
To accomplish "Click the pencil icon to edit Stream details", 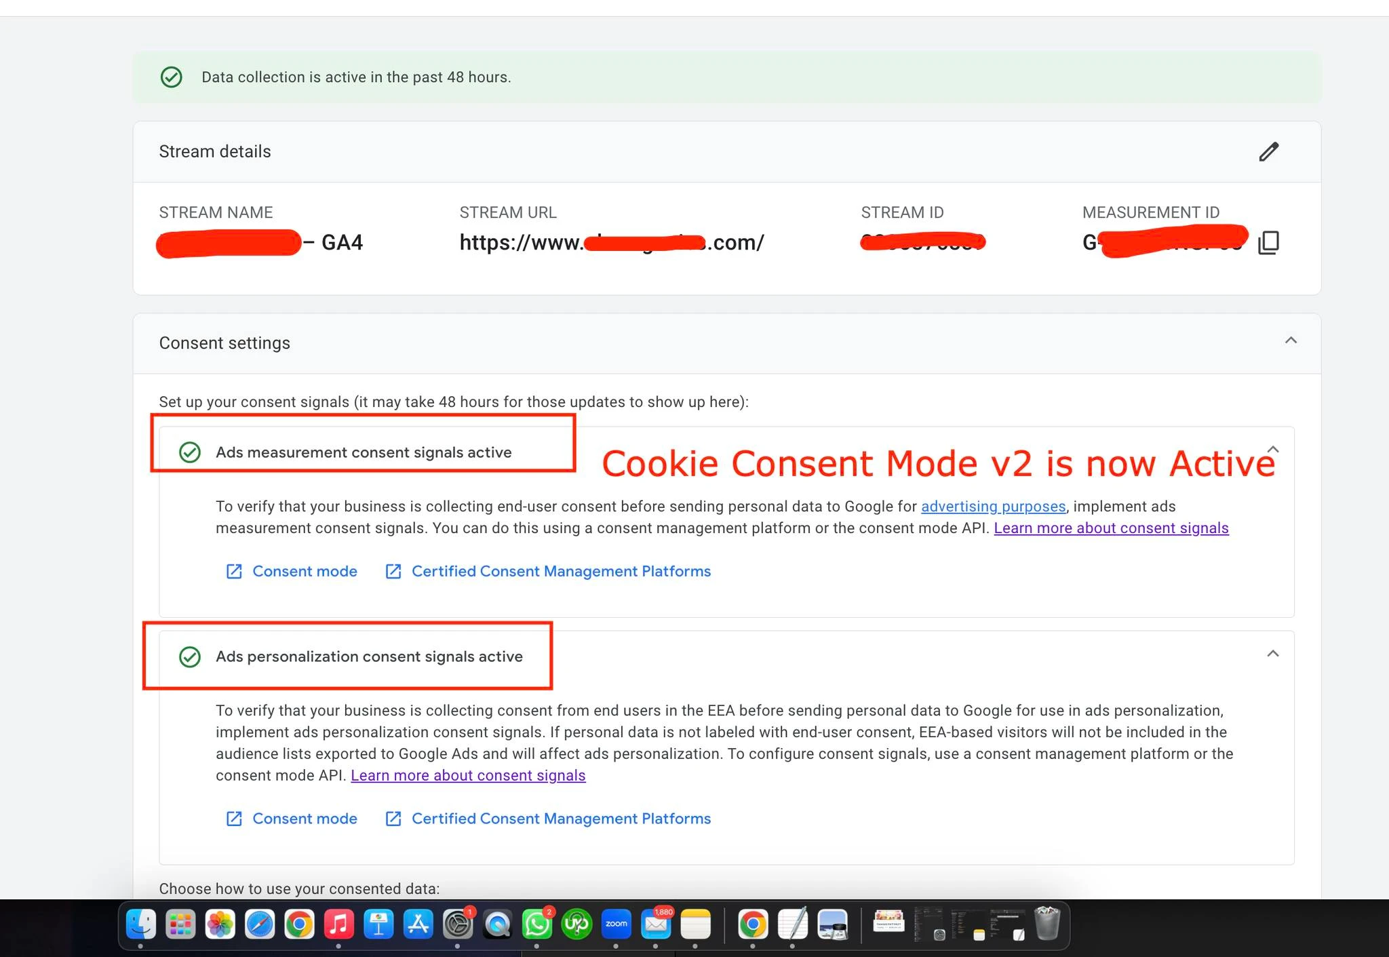I will pos(1268,151).
